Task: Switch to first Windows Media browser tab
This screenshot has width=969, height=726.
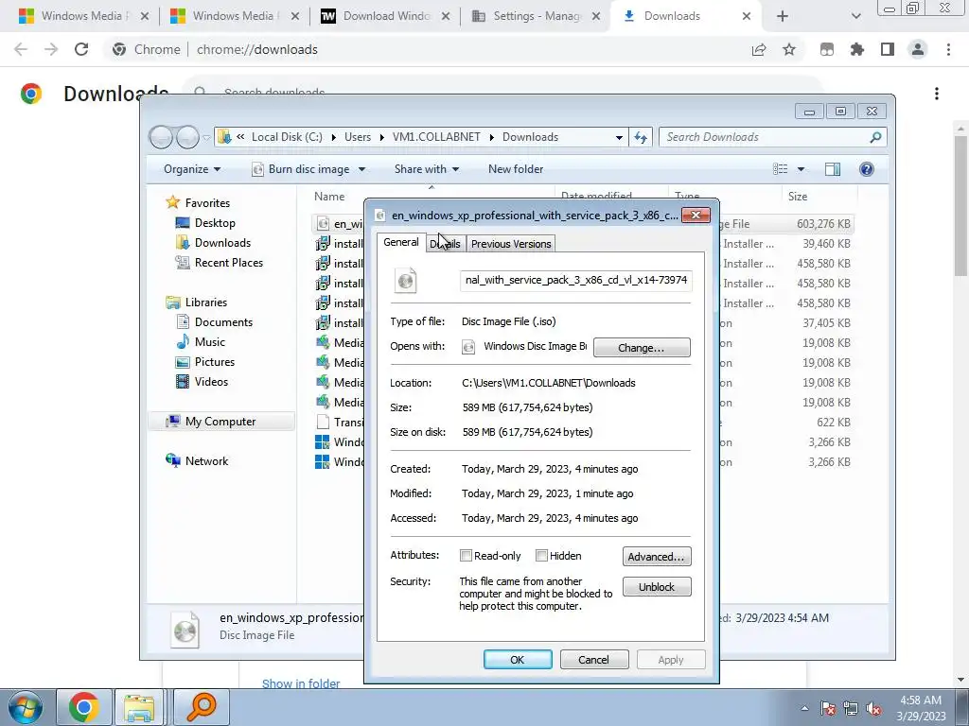Action: coord(83,17)
